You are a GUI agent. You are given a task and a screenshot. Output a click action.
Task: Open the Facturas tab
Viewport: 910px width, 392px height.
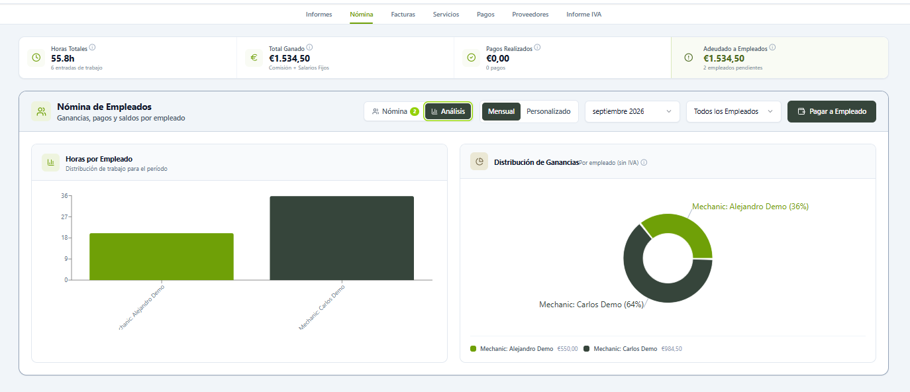403,15
